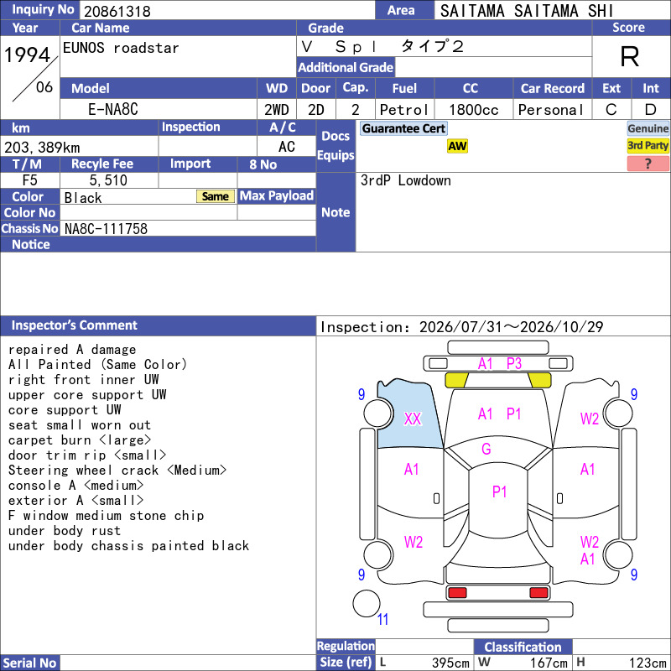Image resolution: width=671 pixels, height=671 pixels.
Task: Select the 3rd Party tag
Action: pyautogui.click(x=648, y=145)
